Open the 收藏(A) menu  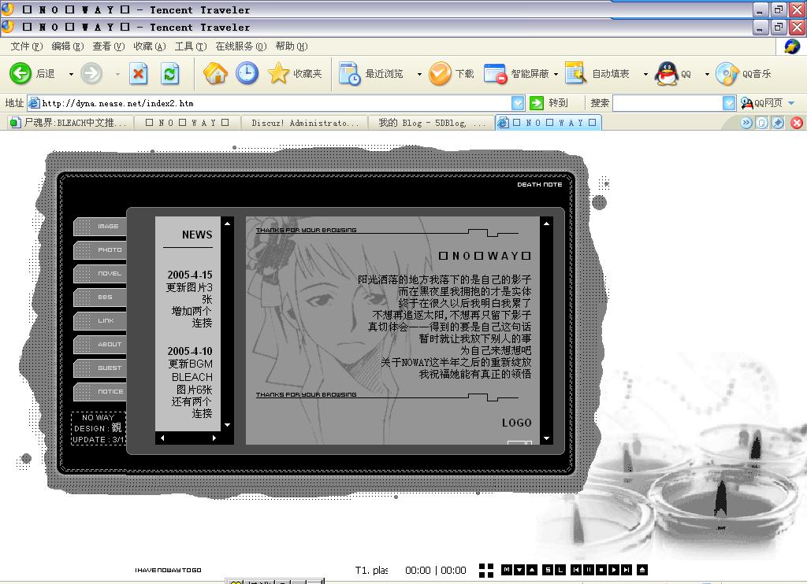150,46
